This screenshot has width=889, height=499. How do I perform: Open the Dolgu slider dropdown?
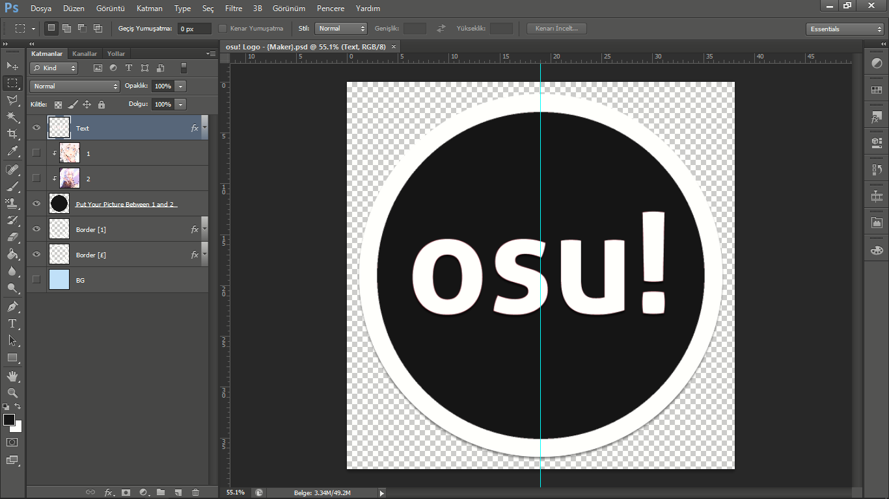[180, 104]
